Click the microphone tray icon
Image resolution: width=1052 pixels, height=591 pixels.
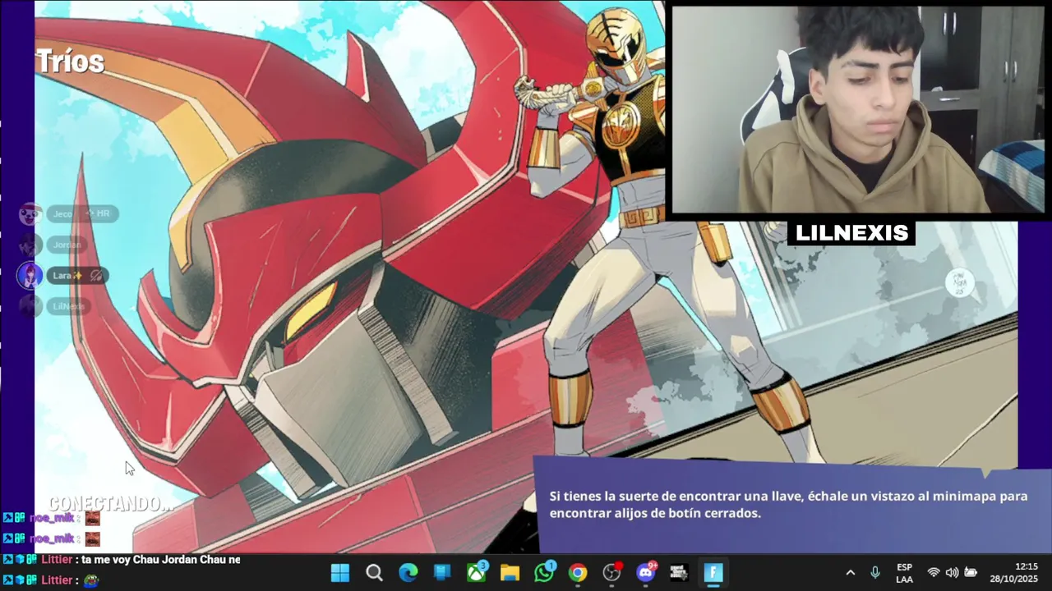coord(875,573)
